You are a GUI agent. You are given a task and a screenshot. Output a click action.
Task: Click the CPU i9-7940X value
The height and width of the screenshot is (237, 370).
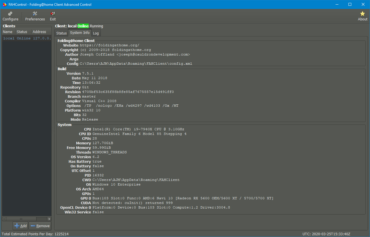[138, 129]
